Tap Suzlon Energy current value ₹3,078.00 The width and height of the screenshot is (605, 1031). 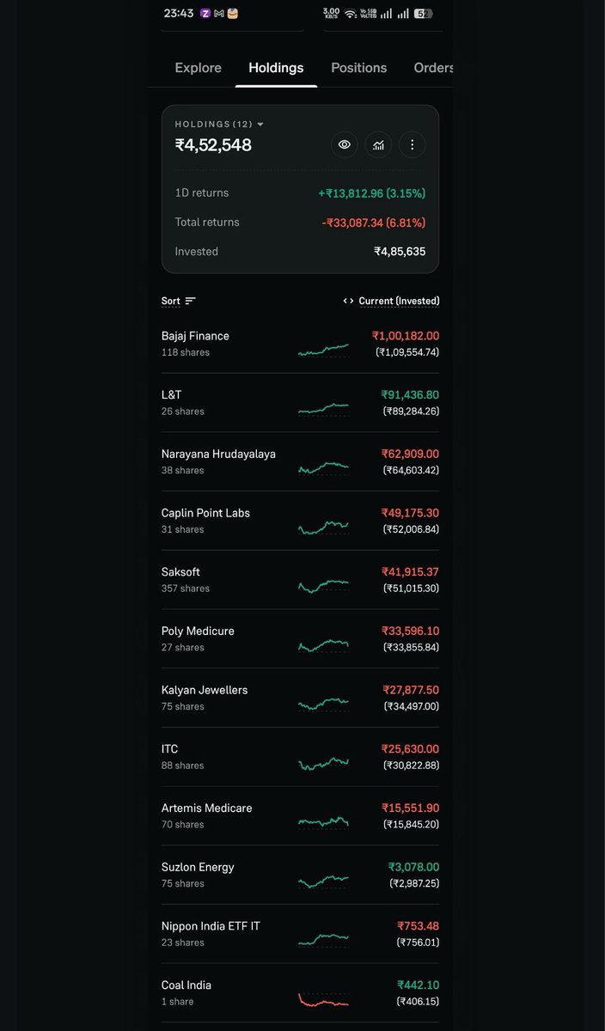pos(413,867)
